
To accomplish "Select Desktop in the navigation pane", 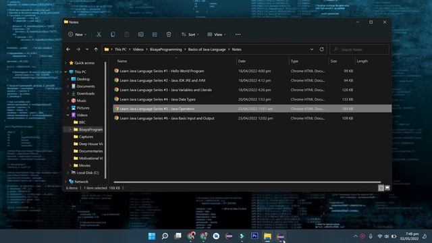I will coord(83,79).
